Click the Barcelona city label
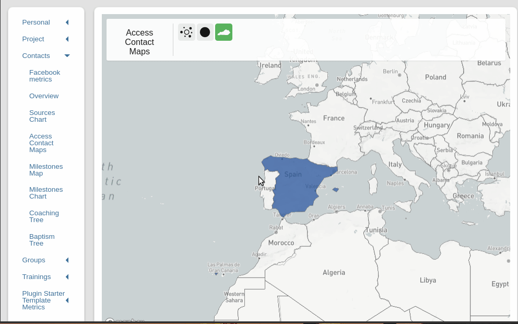The image size is (518, 324). [x=345, y=172]
